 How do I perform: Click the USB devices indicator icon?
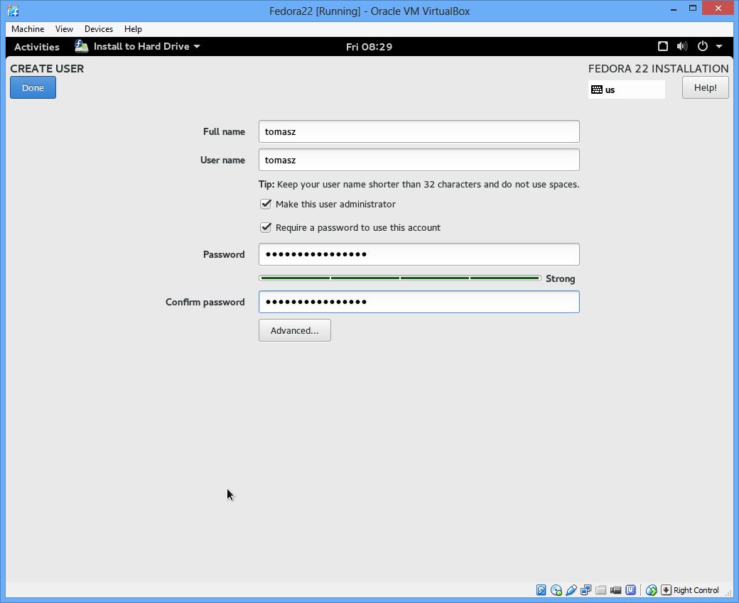pos(571,590)
